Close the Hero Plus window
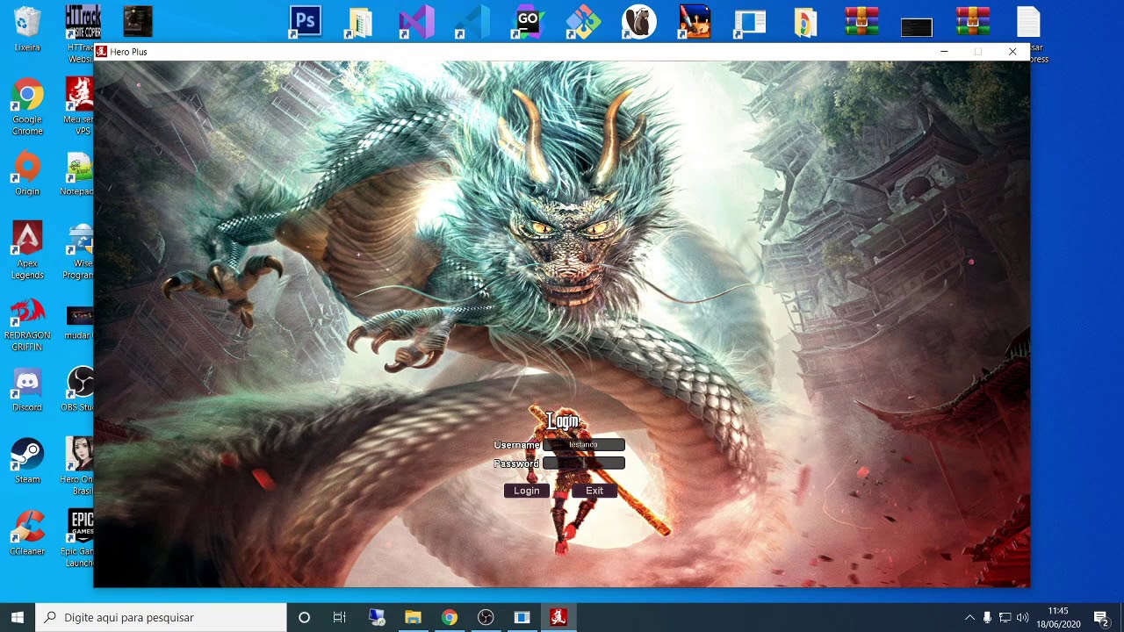Image resolution: width=1124 pixels, height=632 pixels. pyautogui.click(x=1012, y=52)
